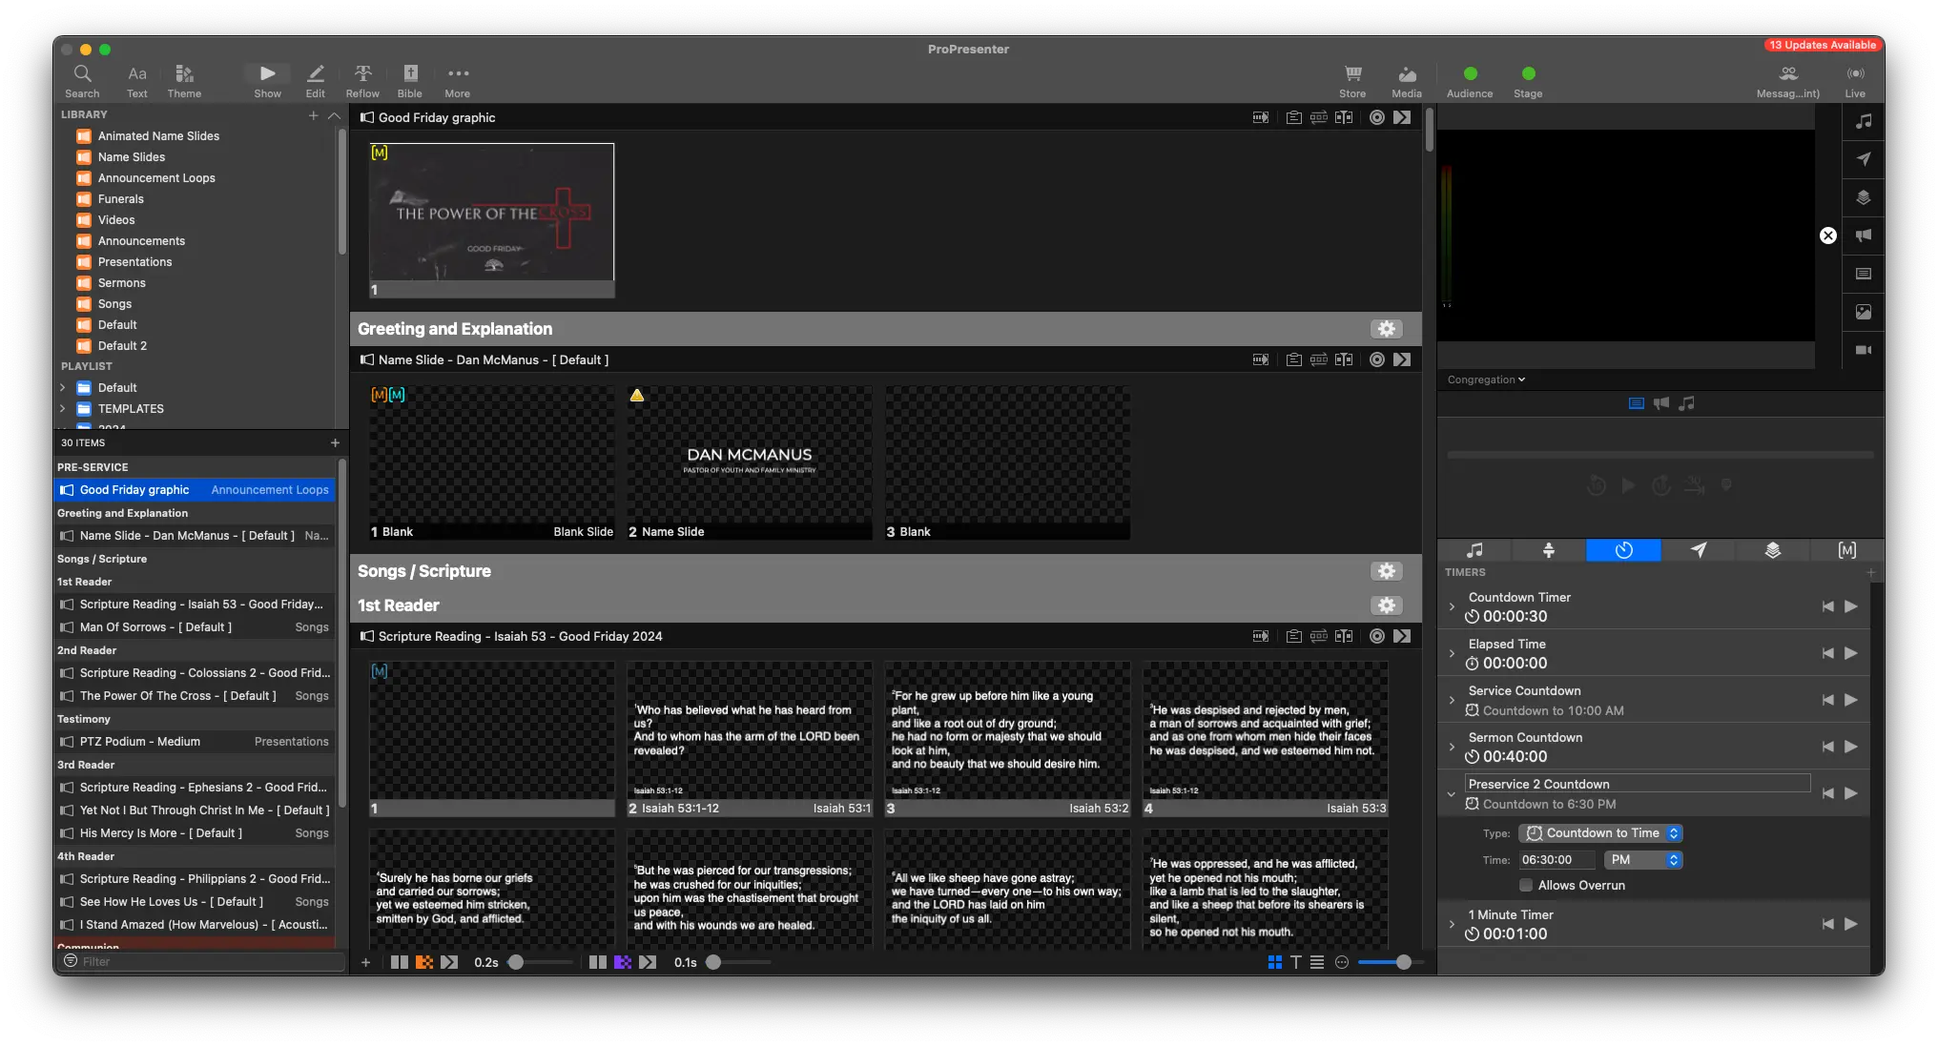Open the Live video icon

coord(1855,81)
